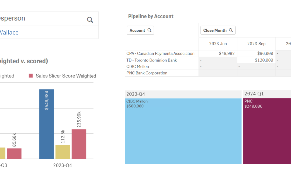
Task: Select the Sales Slicer Score Weighted legend swatch
Action: pyautogui.click(x=31, y=75)
